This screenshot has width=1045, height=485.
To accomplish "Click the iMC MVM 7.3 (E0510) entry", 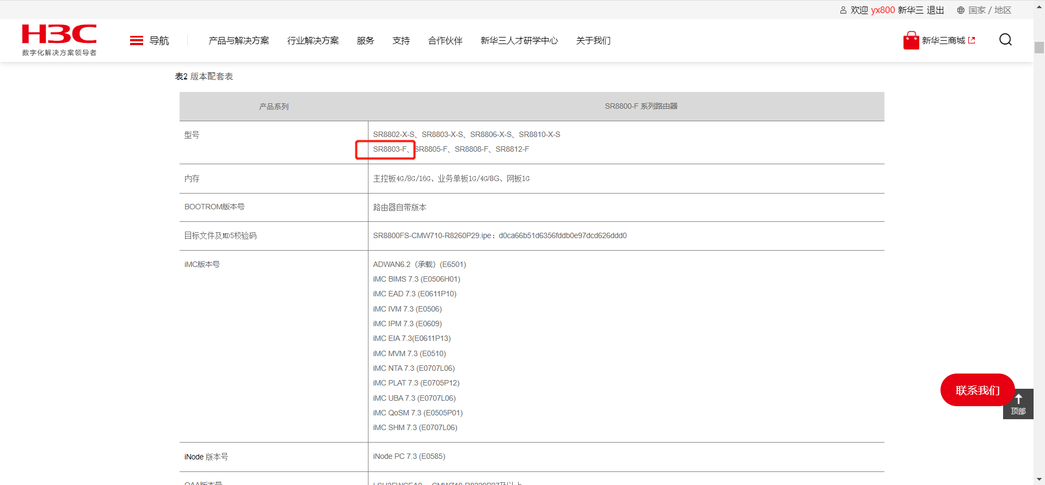I will coord(409,353).
